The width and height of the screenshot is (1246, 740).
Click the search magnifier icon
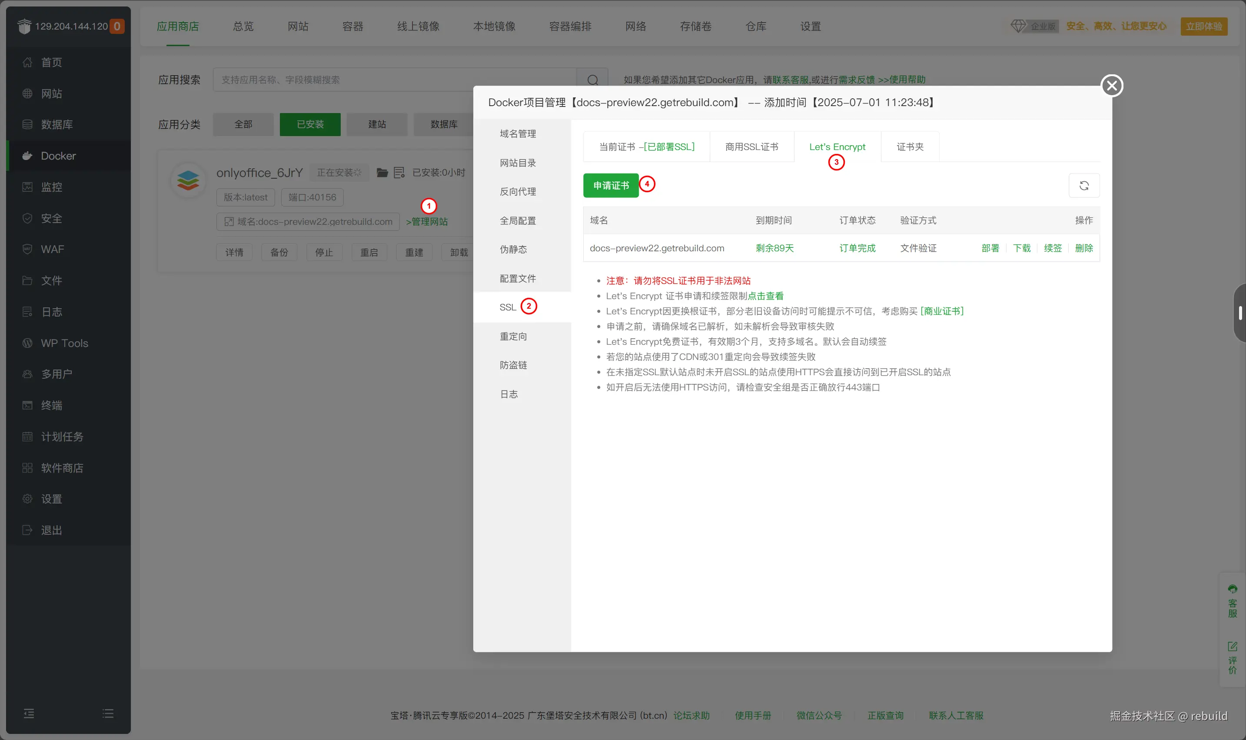pyautogui.click(x=592, y=80)
